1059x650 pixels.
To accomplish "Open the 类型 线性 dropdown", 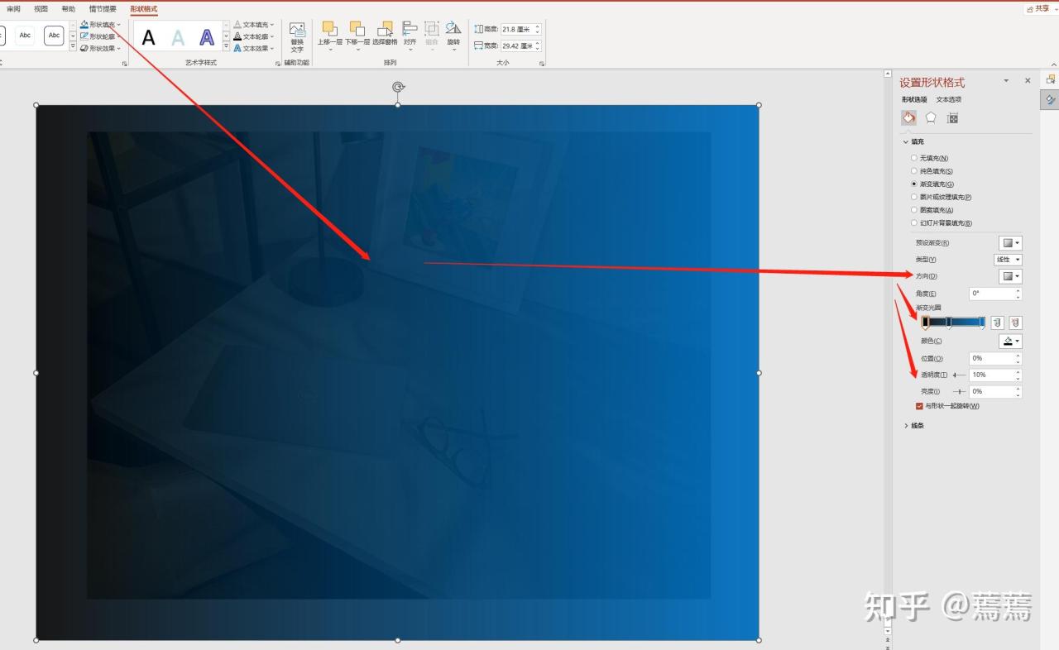I will pyautogui.click(x=1008, y=260).
